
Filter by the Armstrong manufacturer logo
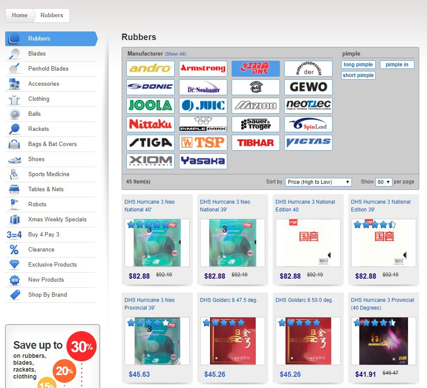click(203, 68)
